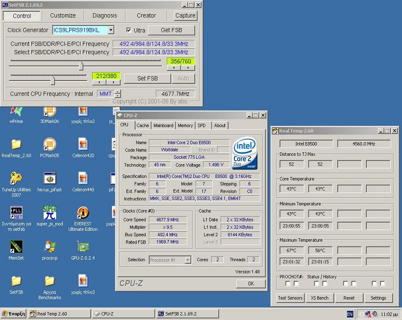The height and width of the screenshot is (320, 402).
Task: Open the About tab in CPU-Z
Action: (x=220, y=125)
